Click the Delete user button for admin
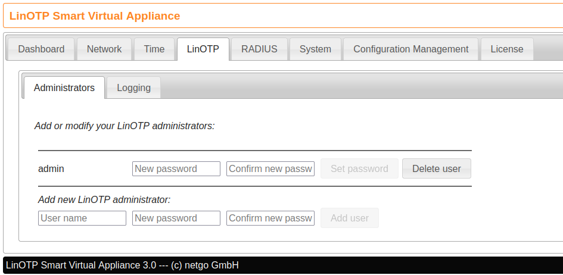Image resolution: width=563 pixels, height=275 pixels. (x=437, y=168)
